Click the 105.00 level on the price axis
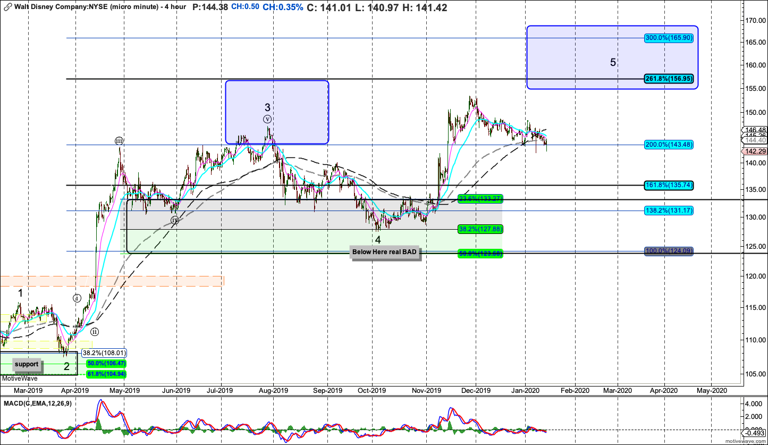Screen dimensions: 768x445 pyautogui.click(x=756, y=374)
